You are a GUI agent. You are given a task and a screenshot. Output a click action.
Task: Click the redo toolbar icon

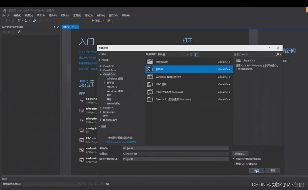click(x=47, y=21)
